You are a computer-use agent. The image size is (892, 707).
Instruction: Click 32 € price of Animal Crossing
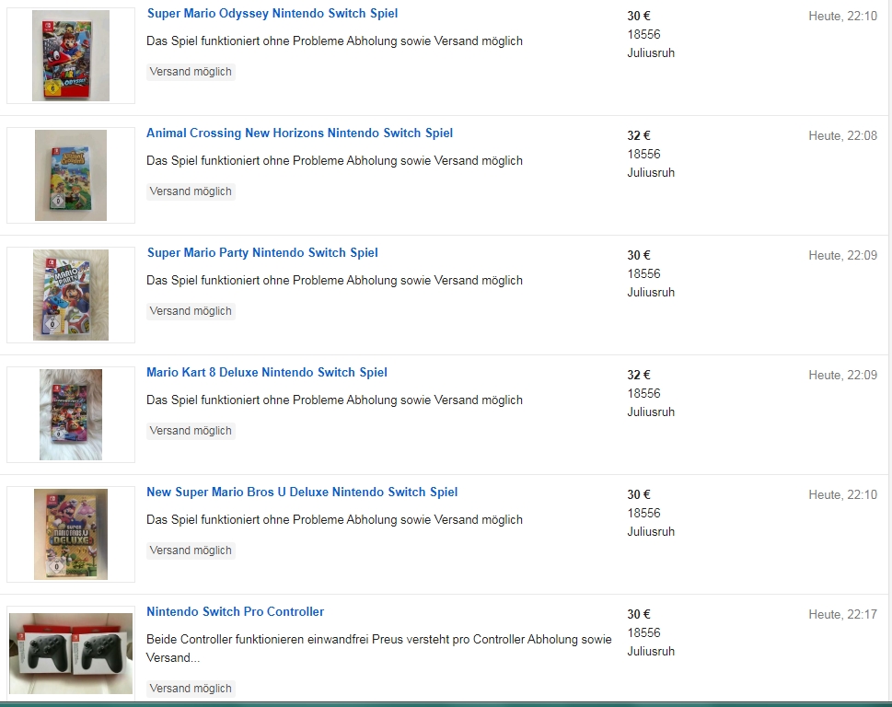click(x=639, y=135)
